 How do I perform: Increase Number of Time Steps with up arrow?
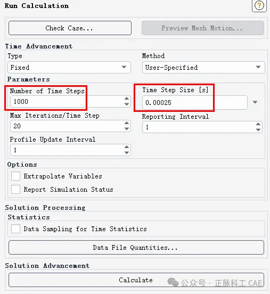[x=127, y=99]
